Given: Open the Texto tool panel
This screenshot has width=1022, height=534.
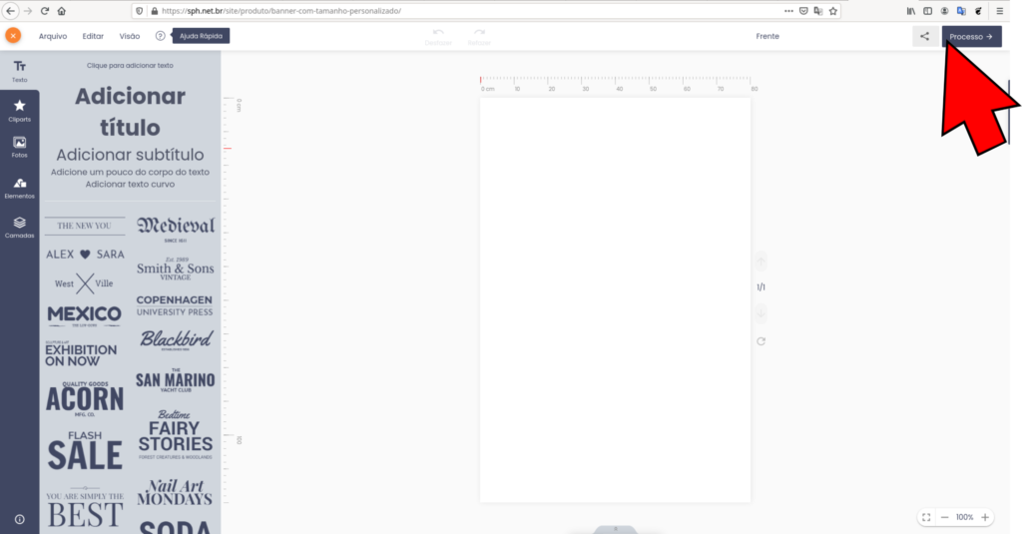Looking at the screenshot, I should (x=19, y=70).
